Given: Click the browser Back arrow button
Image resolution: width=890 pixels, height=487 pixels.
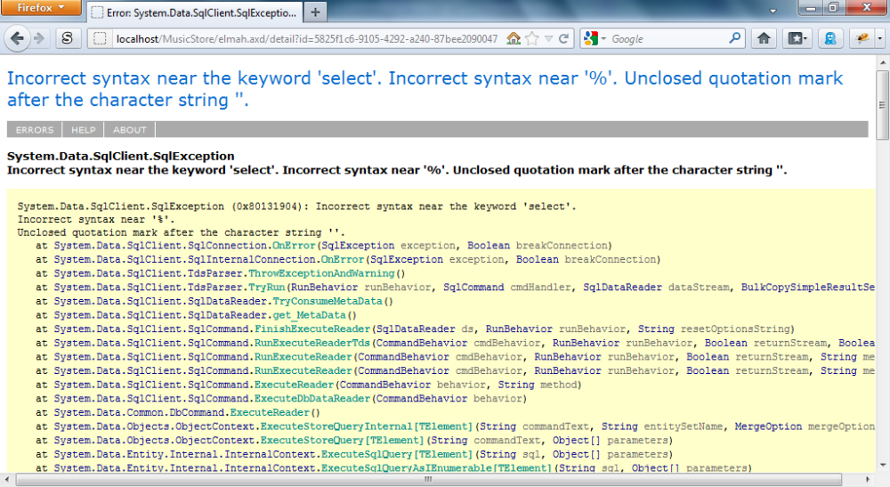Looking at the screenshot, I should click(17, 38).
